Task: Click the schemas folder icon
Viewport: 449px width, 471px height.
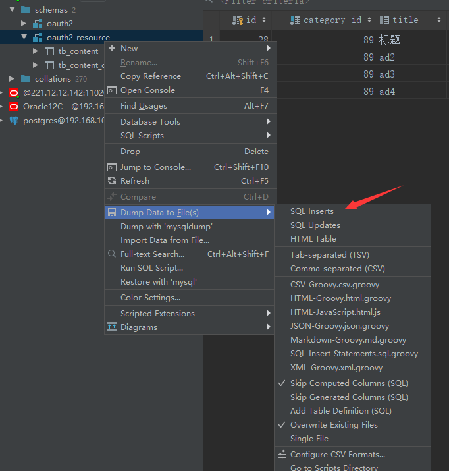Action: [26, 10]
